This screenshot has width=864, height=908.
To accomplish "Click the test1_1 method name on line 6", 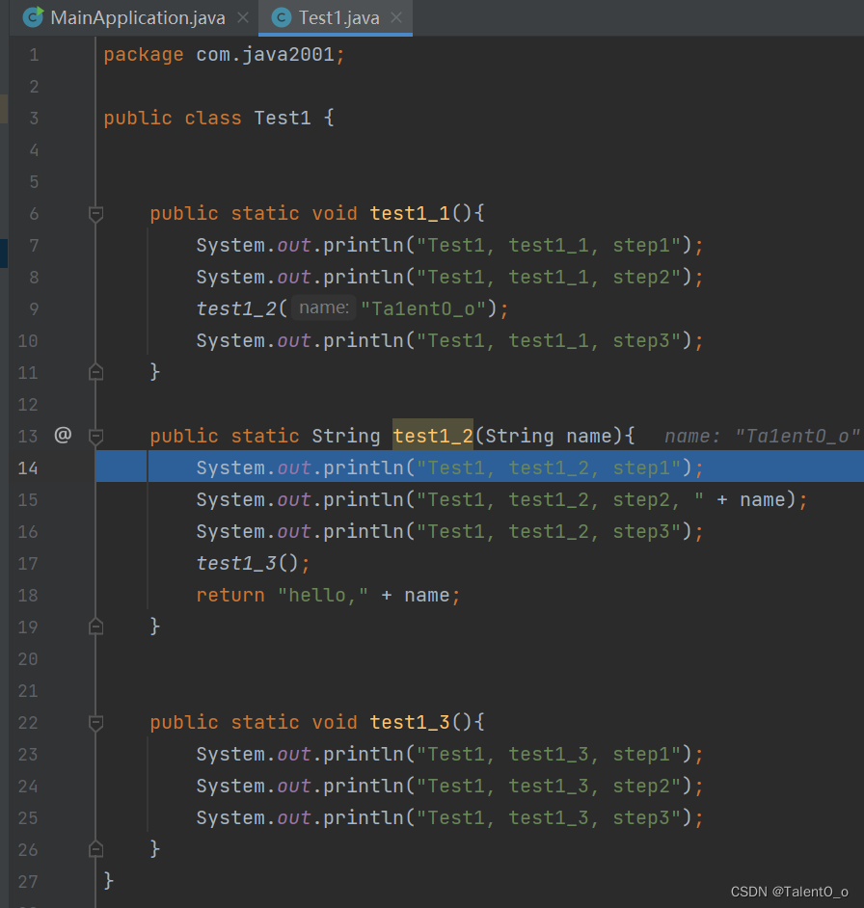I will [410, 213].
